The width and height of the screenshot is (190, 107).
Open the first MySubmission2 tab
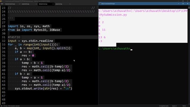[12, 4]
